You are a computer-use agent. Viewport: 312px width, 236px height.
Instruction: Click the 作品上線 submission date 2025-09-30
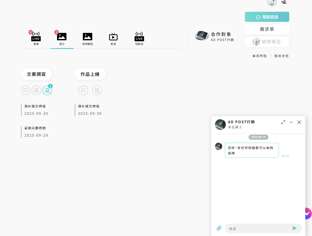tap(90, 113)
